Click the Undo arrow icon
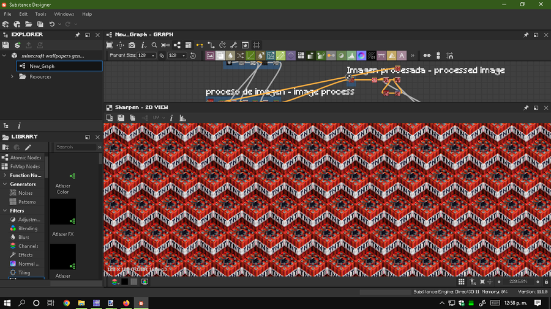 [52, 24]
